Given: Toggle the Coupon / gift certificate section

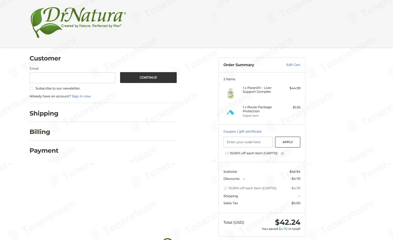Looking at the screenshot, I should coord(242,132).
